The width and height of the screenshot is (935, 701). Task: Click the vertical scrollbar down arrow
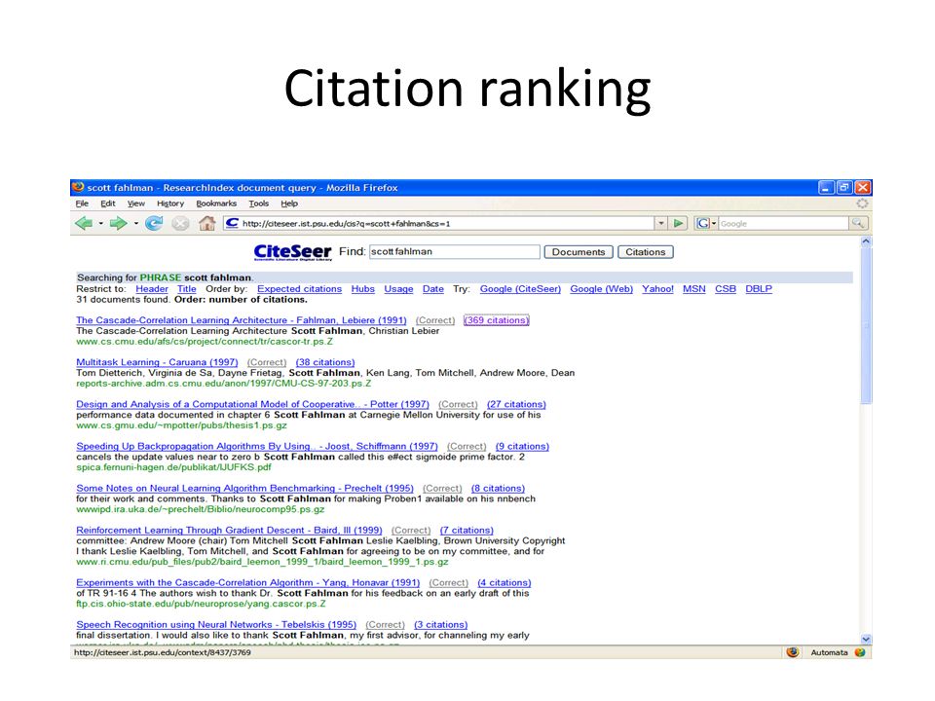(x=866, y=639)
